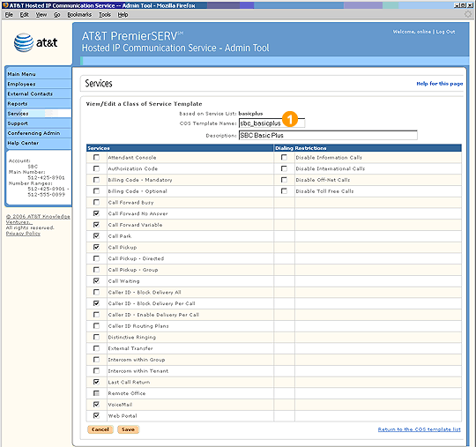Uncheck Caller ID - Block Delivery Per Call
Viewport: 476px width, 447px height.
click(x=97, y=303)
